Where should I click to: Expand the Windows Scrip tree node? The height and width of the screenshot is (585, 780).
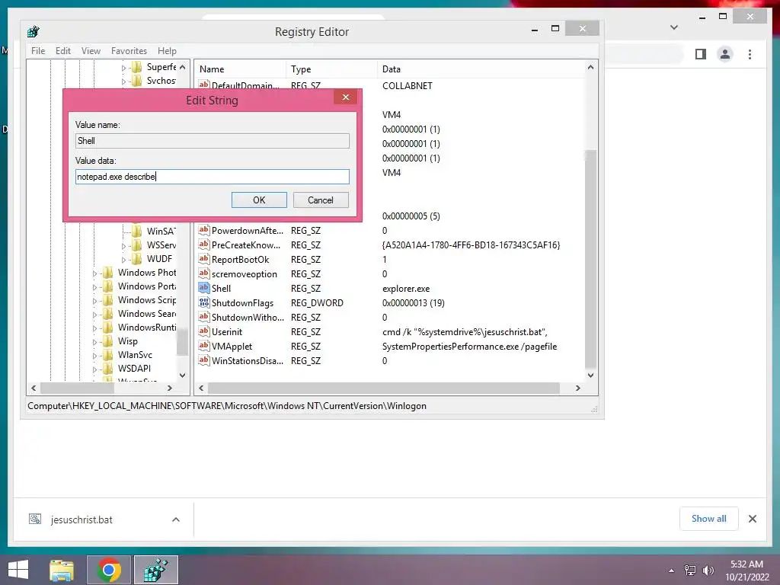point(94,301)
